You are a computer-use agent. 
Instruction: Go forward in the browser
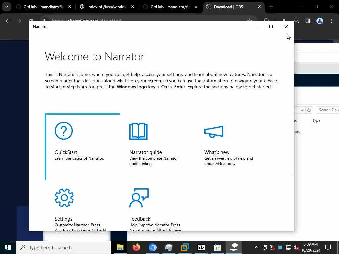[19, 21]
